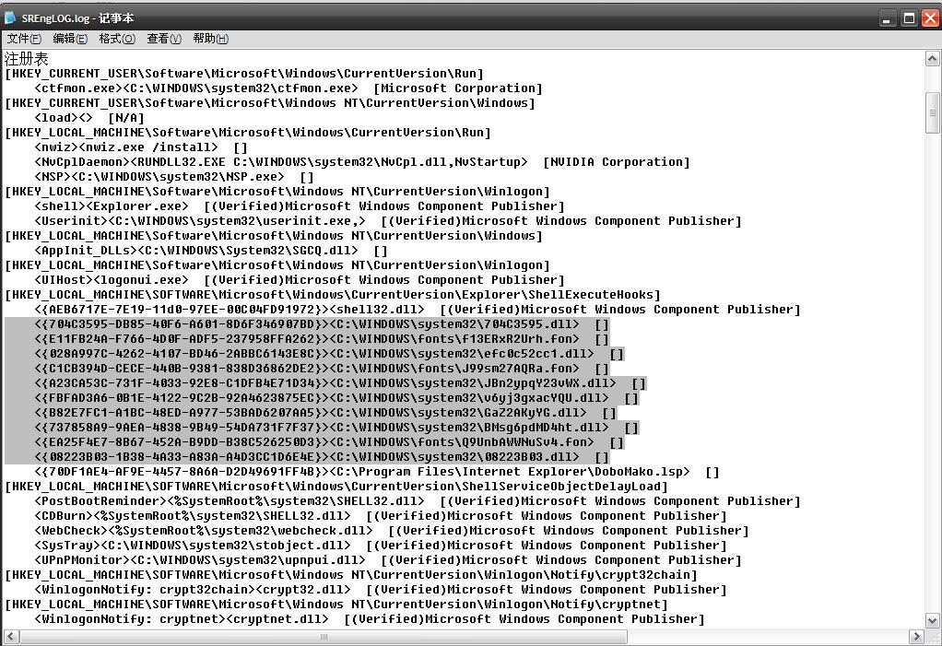
Task: Click the vertical scrollbar down arrow
Action: 932,620
